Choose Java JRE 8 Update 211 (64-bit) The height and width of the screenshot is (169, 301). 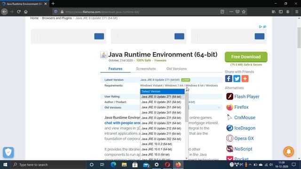[x=162, y=133]
